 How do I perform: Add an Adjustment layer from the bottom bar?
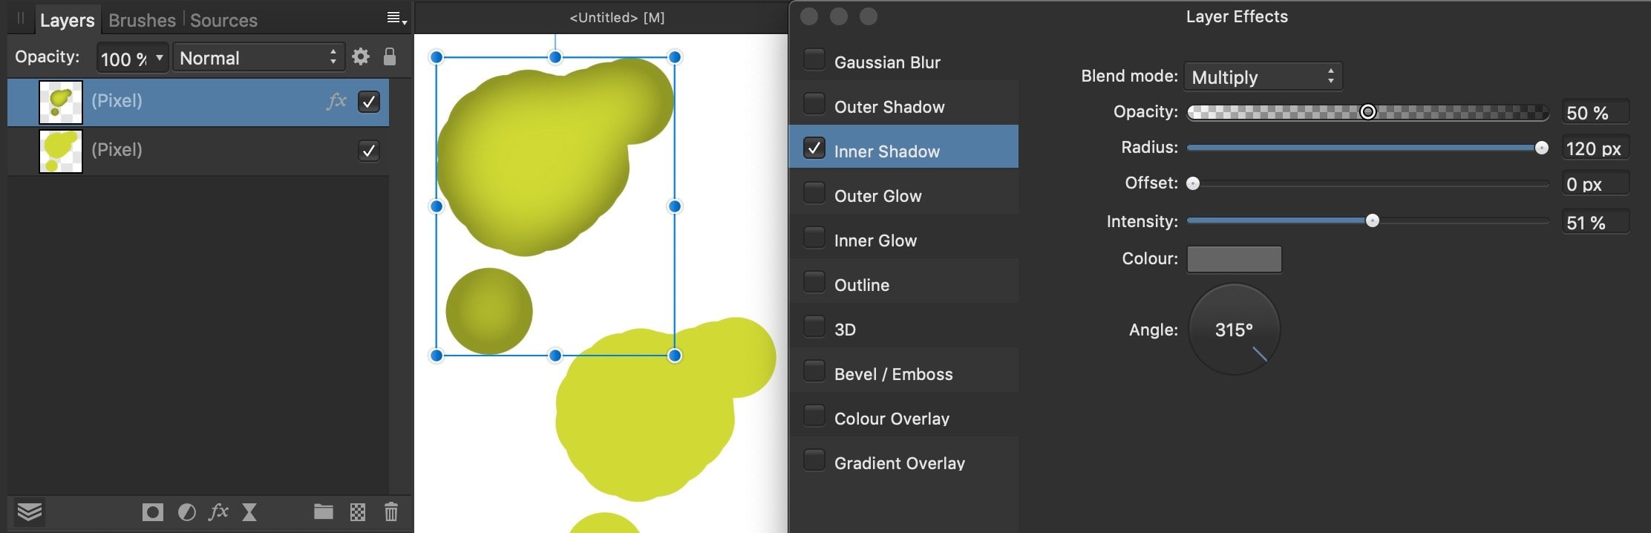187,512
